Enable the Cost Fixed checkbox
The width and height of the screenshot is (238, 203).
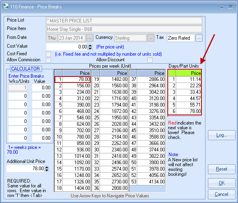[49, 54]
